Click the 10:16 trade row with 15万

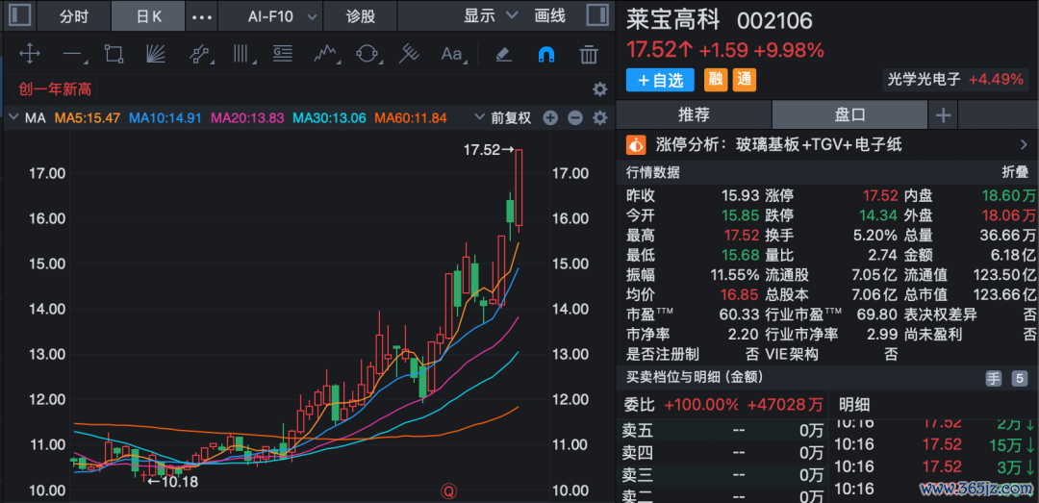934,444
